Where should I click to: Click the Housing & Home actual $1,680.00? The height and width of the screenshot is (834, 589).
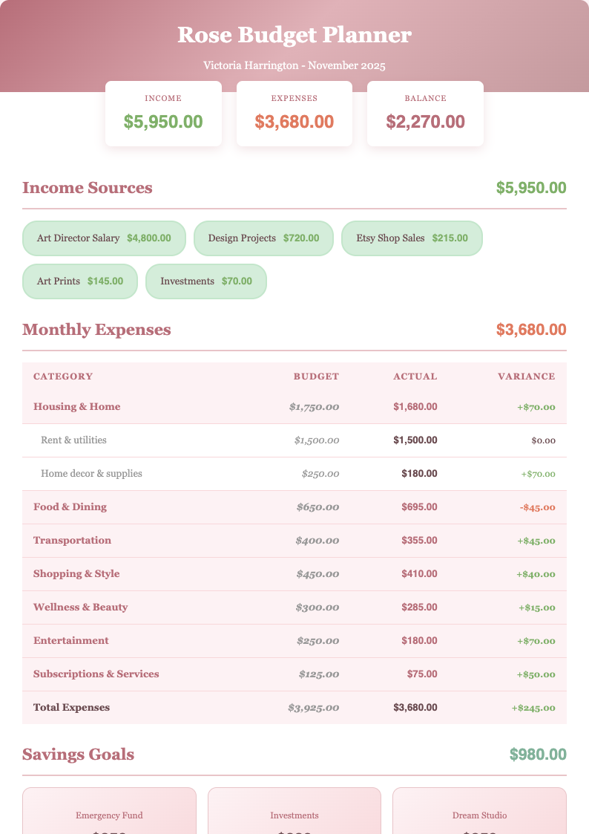415,407
